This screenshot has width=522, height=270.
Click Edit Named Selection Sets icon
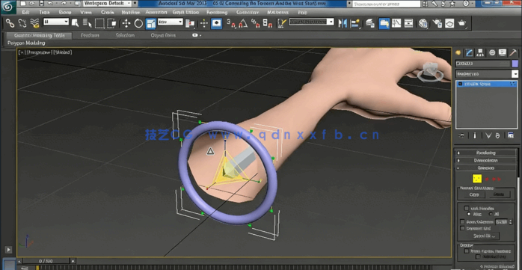282,23
